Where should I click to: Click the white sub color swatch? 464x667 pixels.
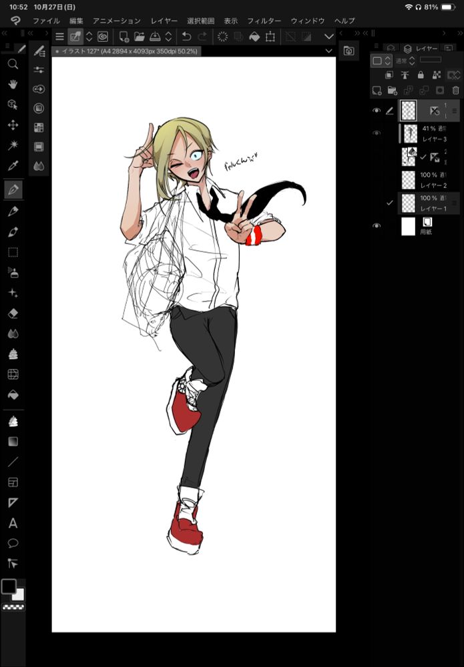19,595
